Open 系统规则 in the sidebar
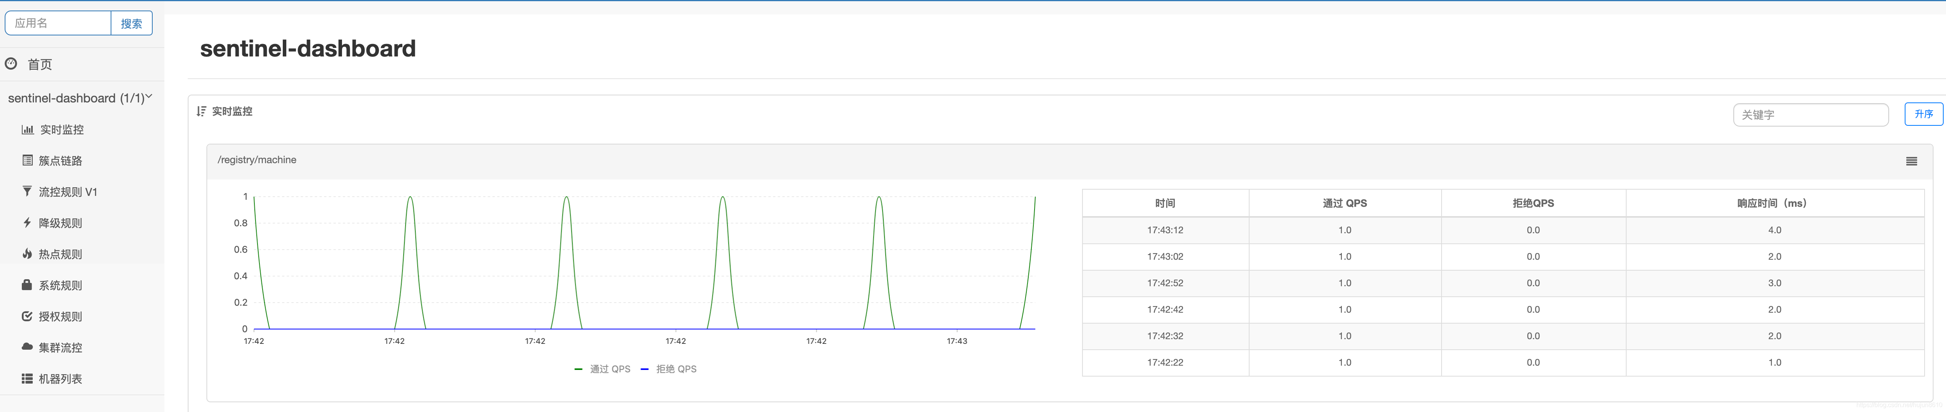 coord(60,286)
